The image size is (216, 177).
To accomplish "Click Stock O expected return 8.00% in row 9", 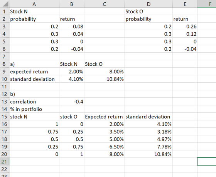I will (105, 72).
